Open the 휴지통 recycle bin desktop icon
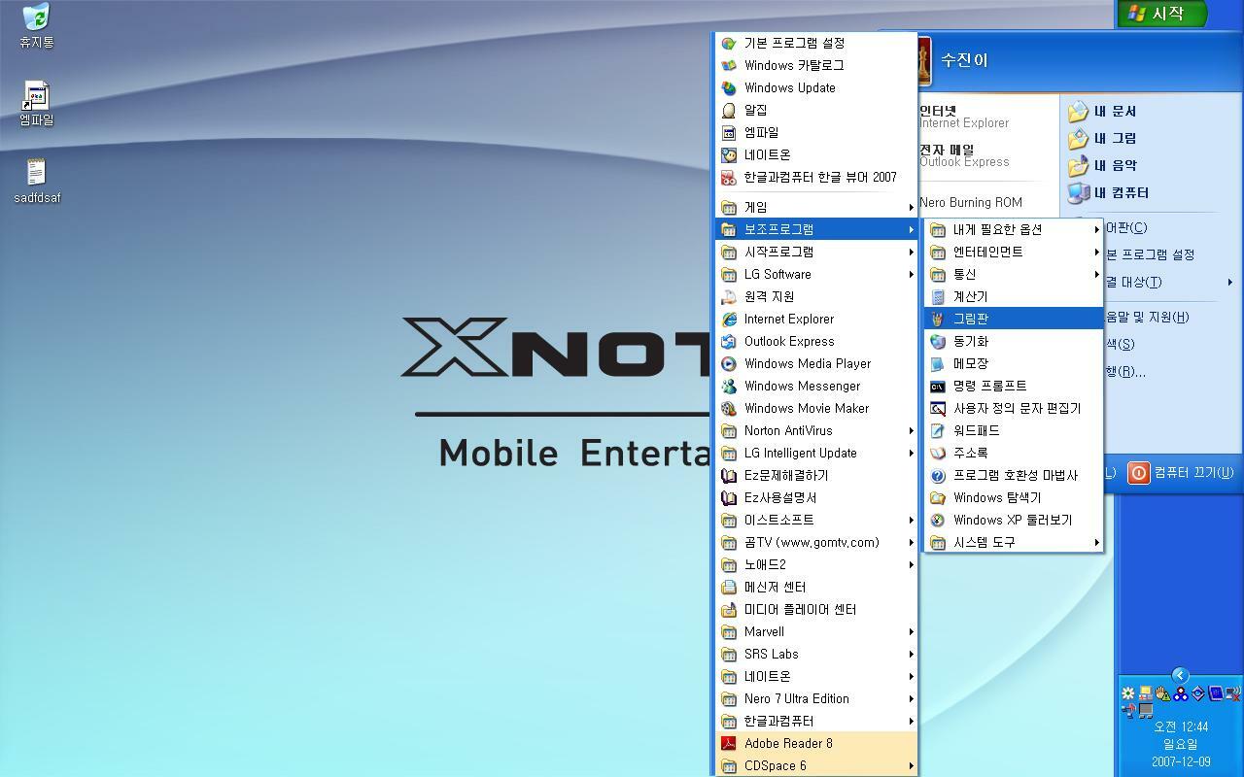This screenshot has width=1244, height=777. pos(36,26)
